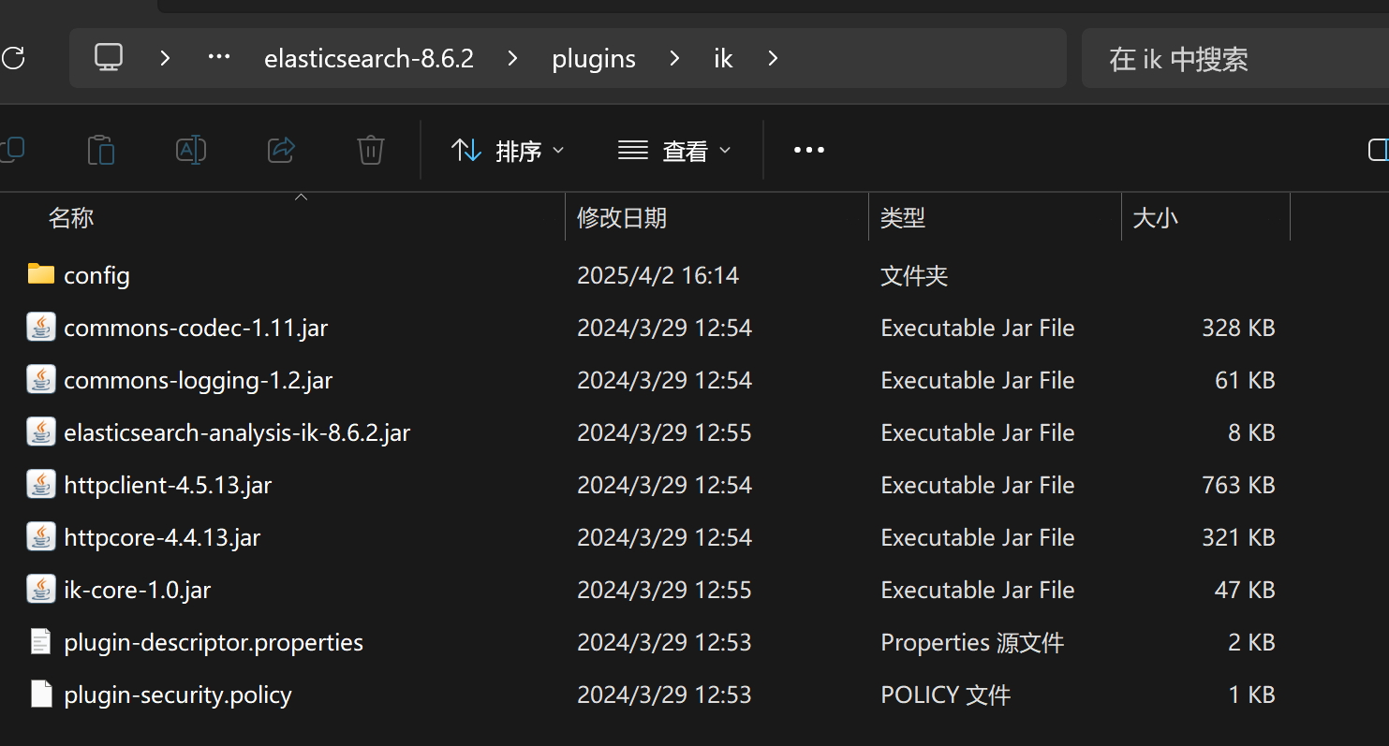Click the Properties 源文件 type cell
The height and width of the screenshot is (746, 1389).
click(972, 642)
